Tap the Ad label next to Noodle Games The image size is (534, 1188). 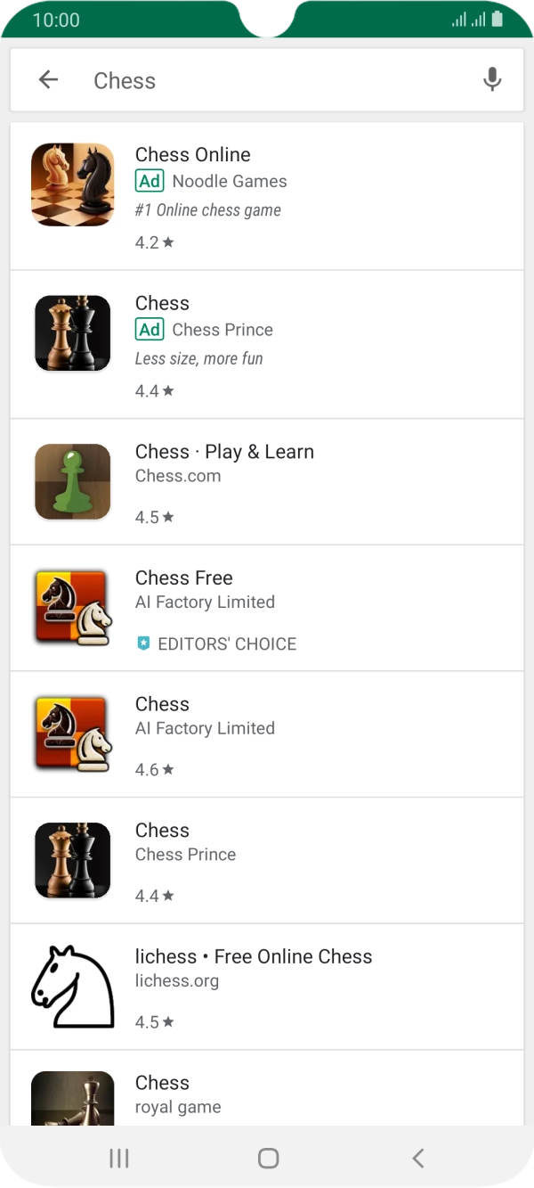pos(150,181)
